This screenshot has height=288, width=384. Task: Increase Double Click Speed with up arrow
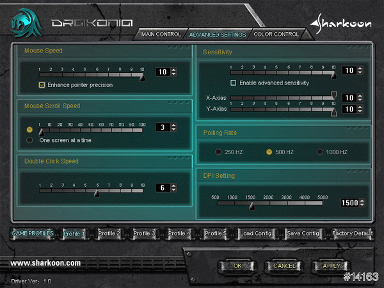click(173, 186)
